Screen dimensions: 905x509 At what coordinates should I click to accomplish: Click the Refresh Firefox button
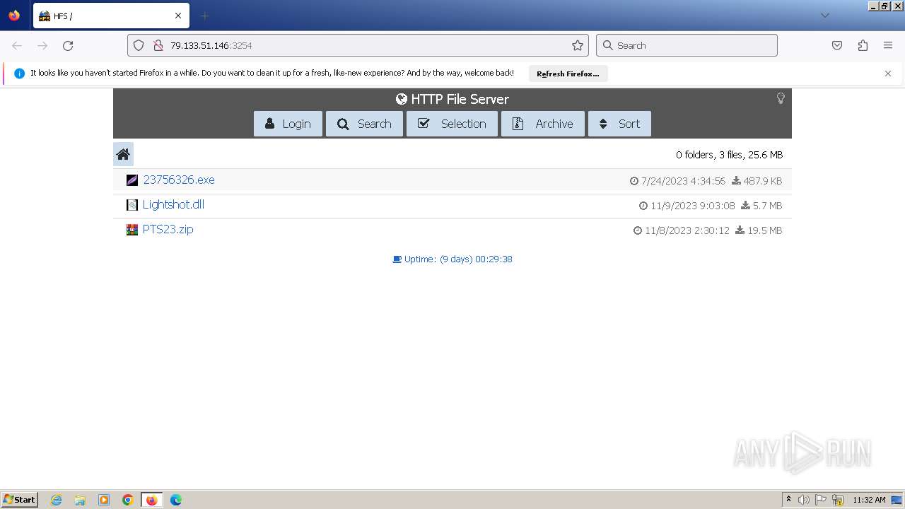[x=568, y=74]
